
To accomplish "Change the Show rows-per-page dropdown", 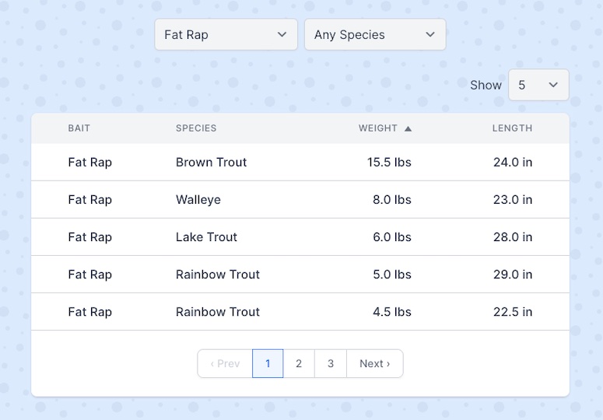I will pos(538,85).
